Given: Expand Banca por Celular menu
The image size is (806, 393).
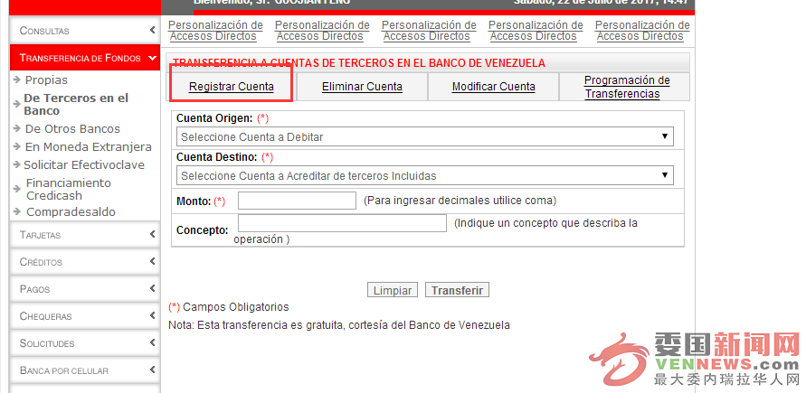Looking at the screenshot, I should pyautogui.click(x=85, y=370).
